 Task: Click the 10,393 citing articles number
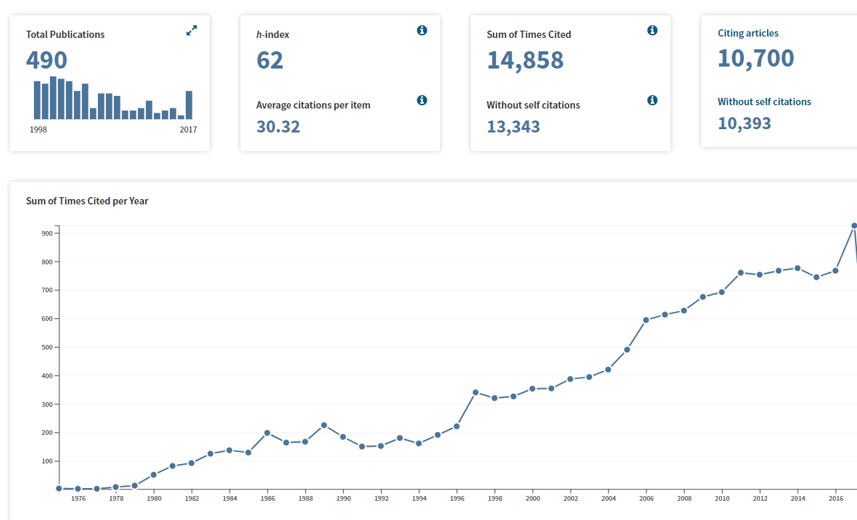pyautogui.click(x=744, y=123)
